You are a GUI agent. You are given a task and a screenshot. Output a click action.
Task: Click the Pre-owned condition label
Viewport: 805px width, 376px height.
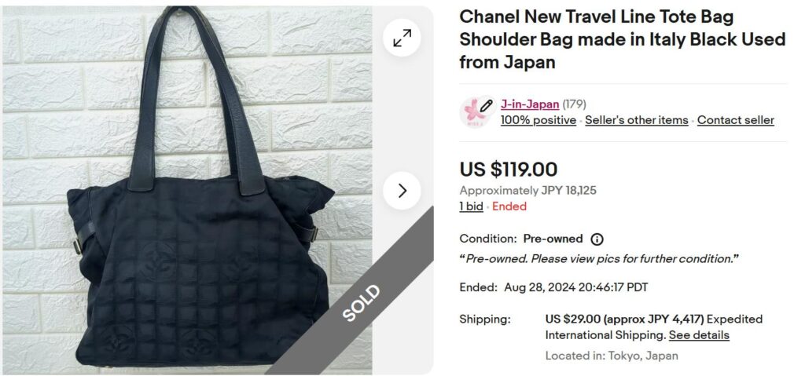(553, 239)
